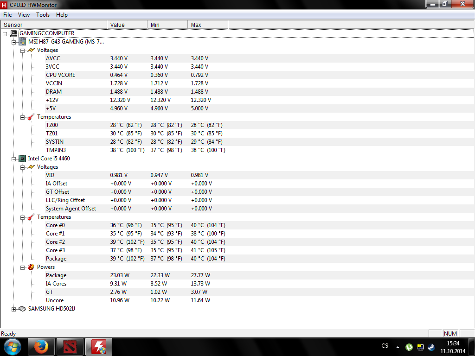Click the Min column header
This screenshot has height=356, width=475.
[167, 25]
